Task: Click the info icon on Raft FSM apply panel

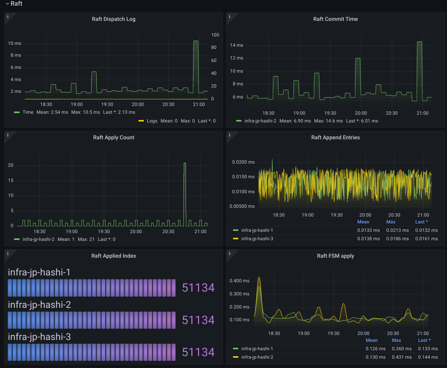Action: click(230, 254)
